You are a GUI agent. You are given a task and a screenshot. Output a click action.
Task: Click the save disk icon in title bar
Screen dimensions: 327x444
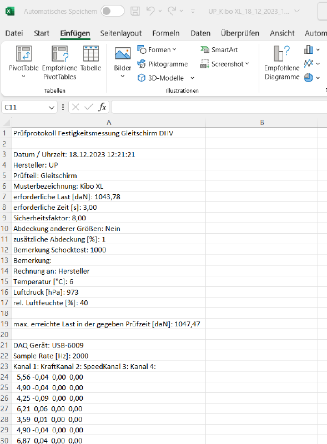[135, 11]
